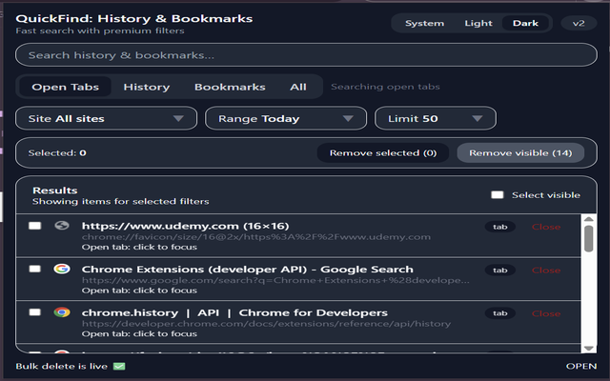The height and width of the screenshot is (381, 610).
Task: Click Remove visible (14) button
Action: pos(520,152)
